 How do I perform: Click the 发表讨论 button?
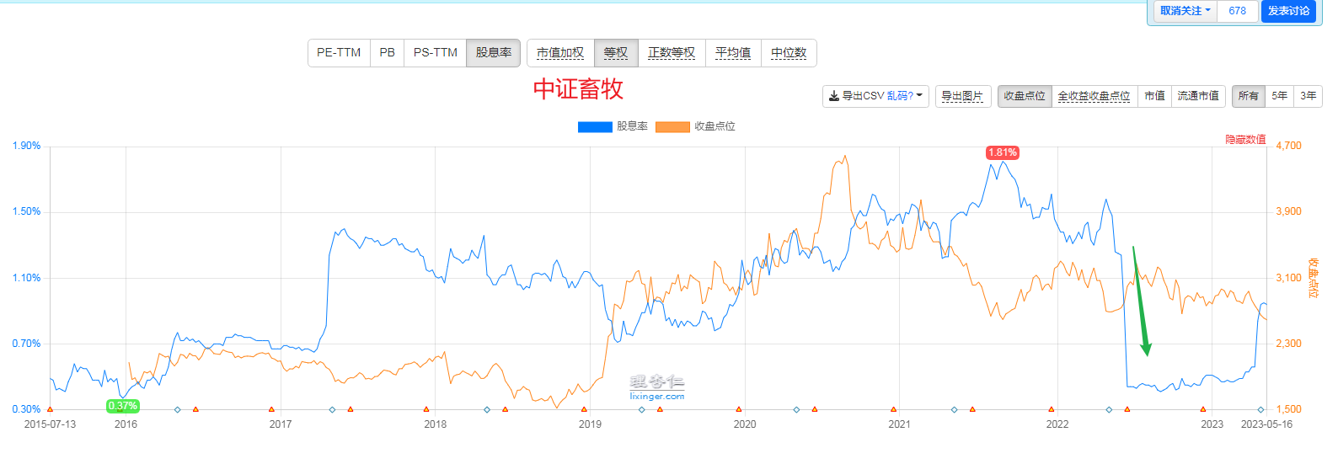pos(1288,11)
